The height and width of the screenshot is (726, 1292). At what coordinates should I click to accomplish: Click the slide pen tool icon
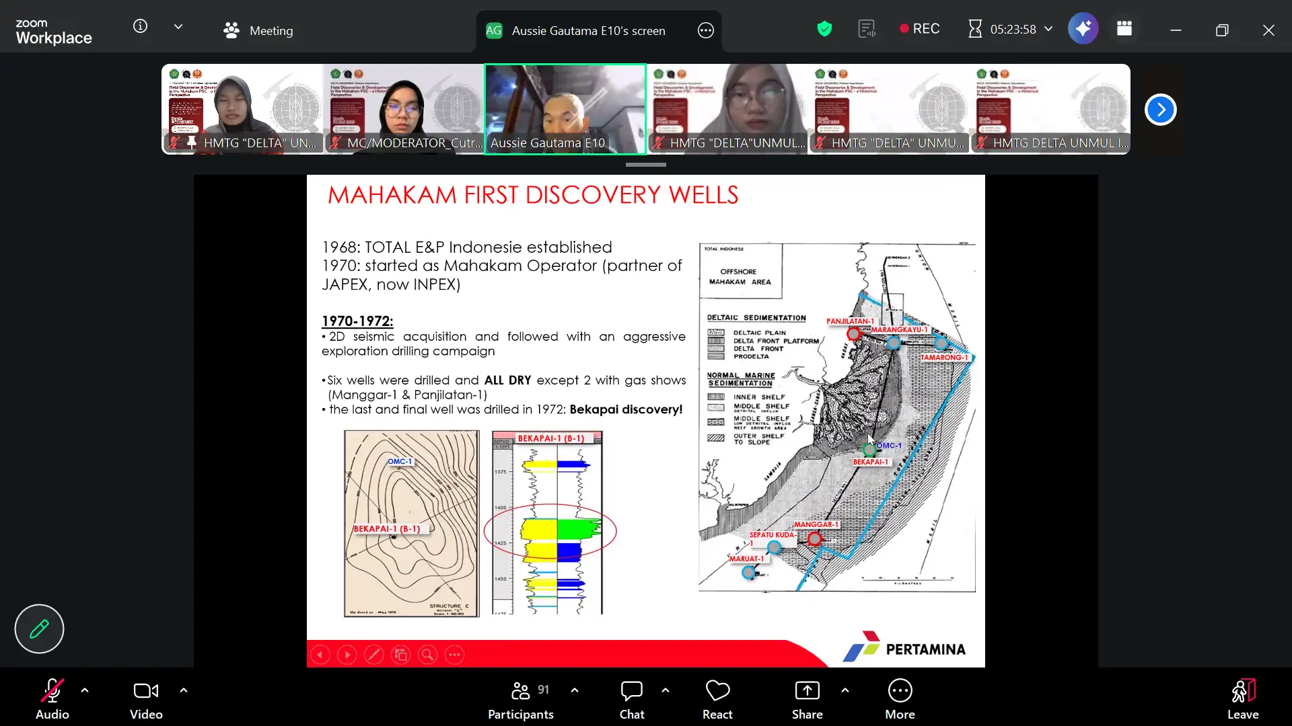[x=374, y=655]
